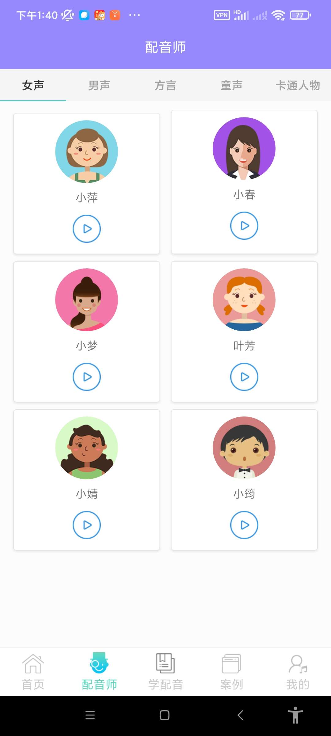Tap 叶芳 red-haired avatar
Viewport: 331px width, 736px height.
pos(244,300)
